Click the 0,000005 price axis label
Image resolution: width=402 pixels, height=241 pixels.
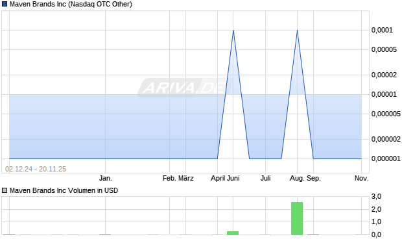click(x=386, y=114)
